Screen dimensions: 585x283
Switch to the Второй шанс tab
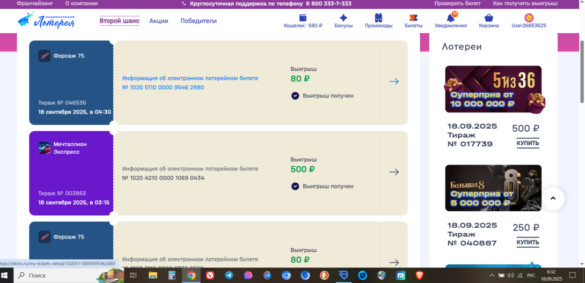[119, 21]
